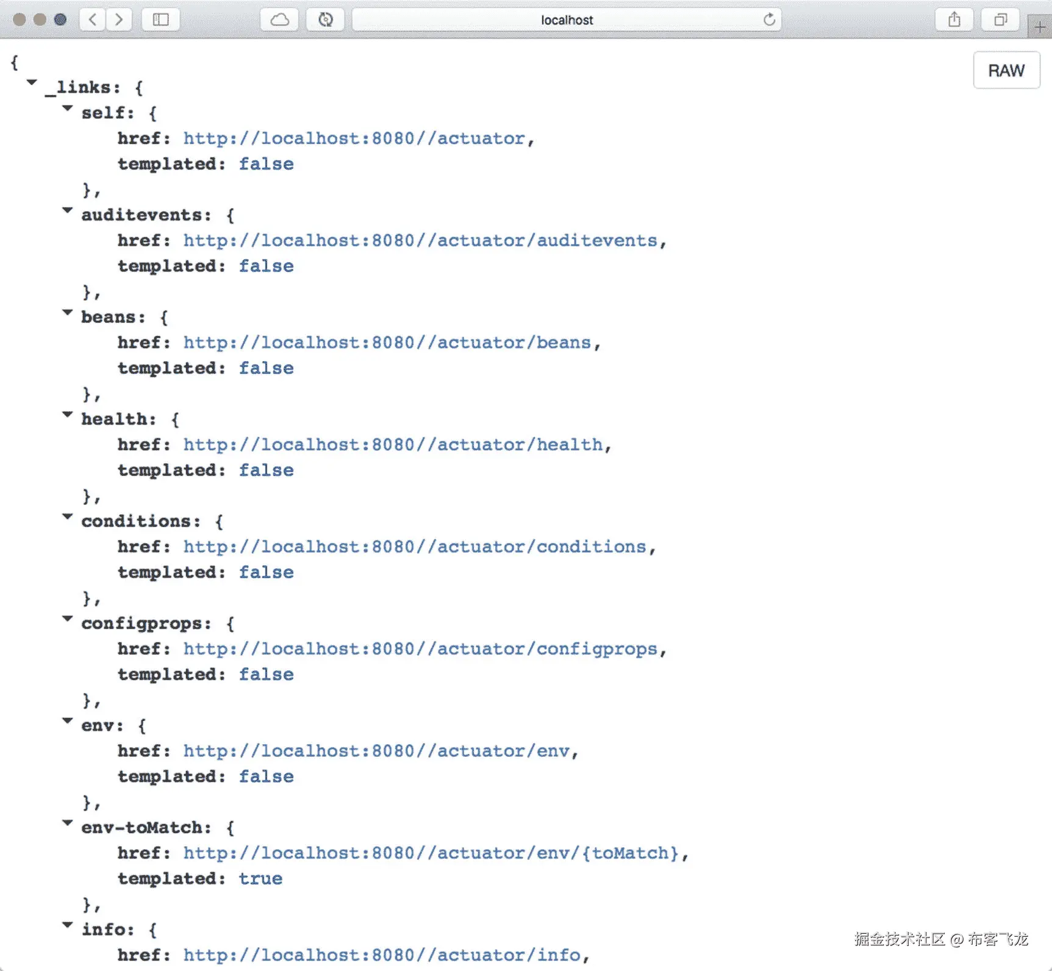Open a new tab
This screenshot has height=971, width=1052.
(1040, 26)
